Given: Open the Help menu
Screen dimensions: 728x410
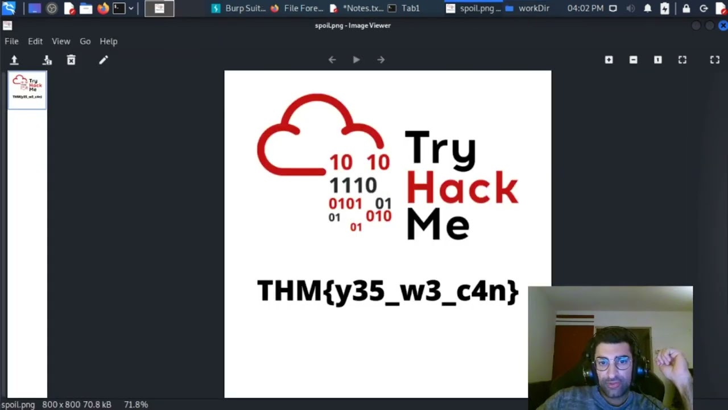Looking at the screenshot, I should 108,41.
